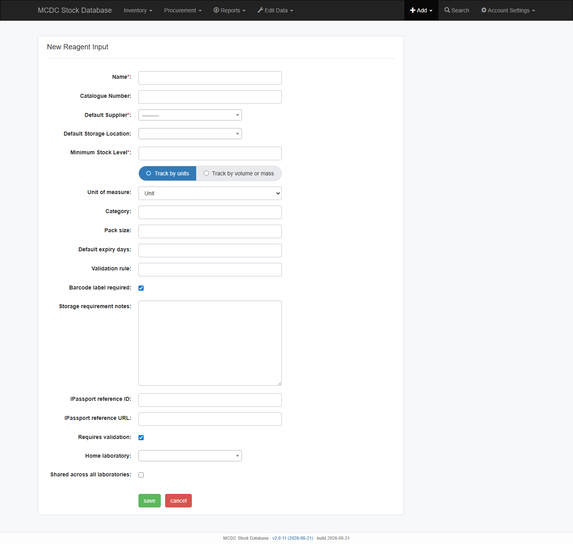573x544 pixels.
Task: Focus the Catalogue Number field
Action: [x=210, y=97]
